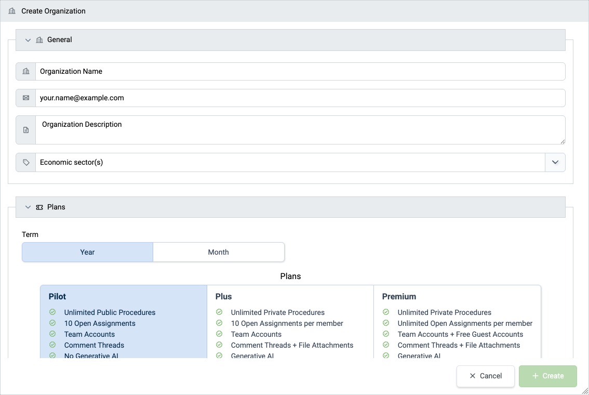This screenshot has height=395, width=589.
Task: Click the Plans section header label
Action: 56,207
